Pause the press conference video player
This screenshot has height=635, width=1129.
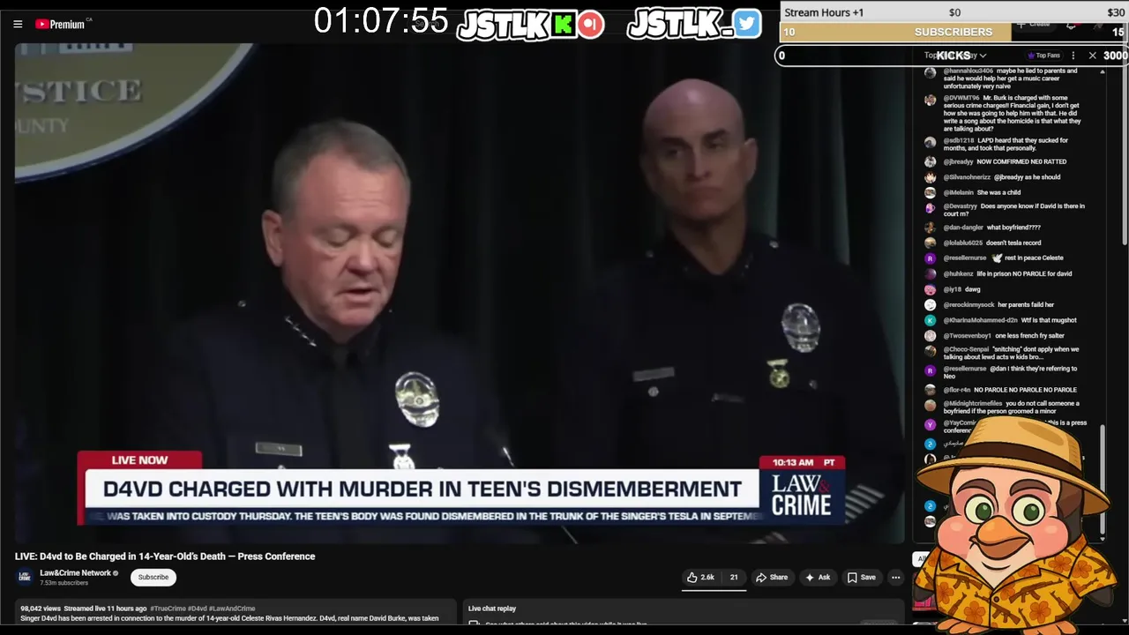(459, 291)
